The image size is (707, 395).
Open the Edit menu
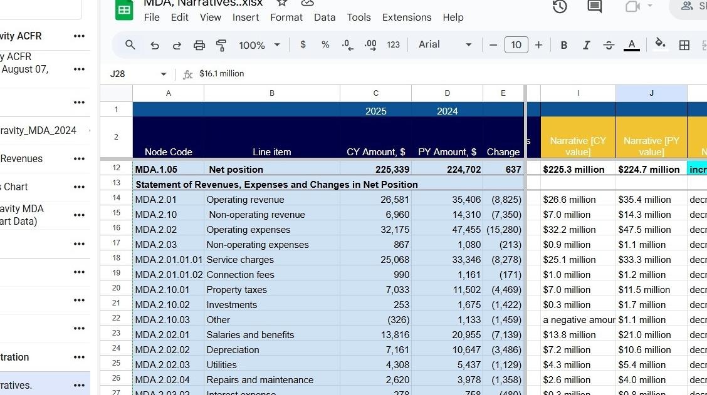179,17
